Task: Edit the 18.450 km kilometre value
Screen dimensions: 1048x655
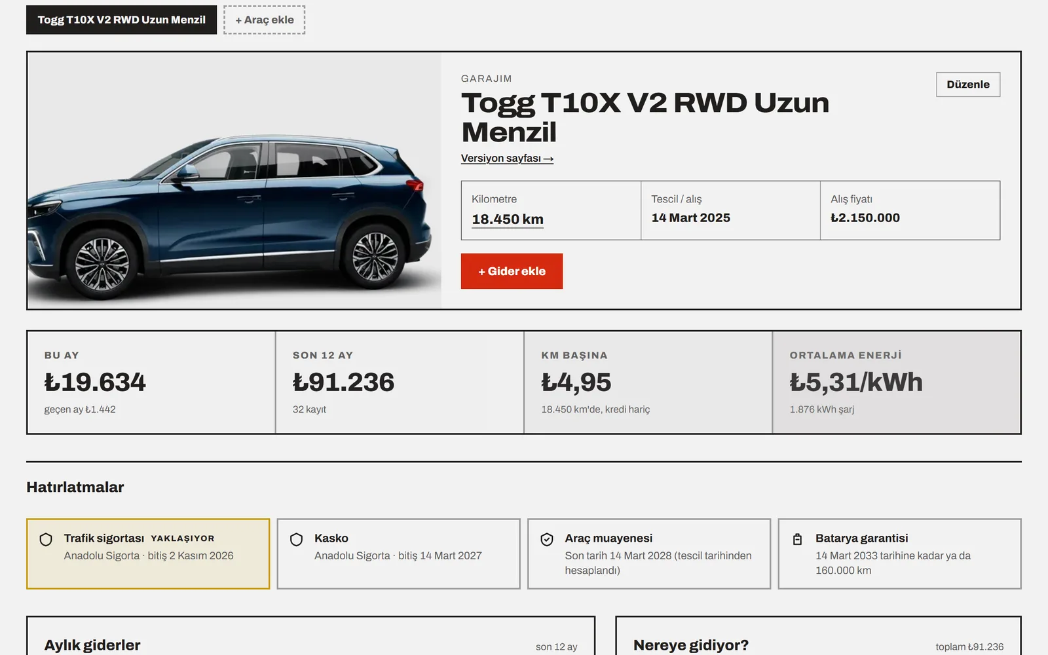Action: point(508,219)
